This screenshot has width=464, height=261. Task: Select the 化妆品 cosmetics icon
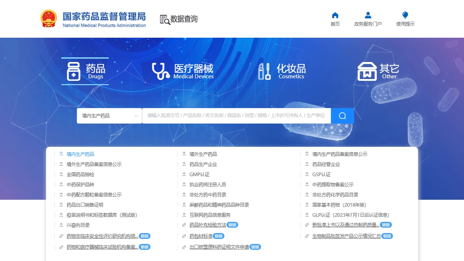coord(264,71)
